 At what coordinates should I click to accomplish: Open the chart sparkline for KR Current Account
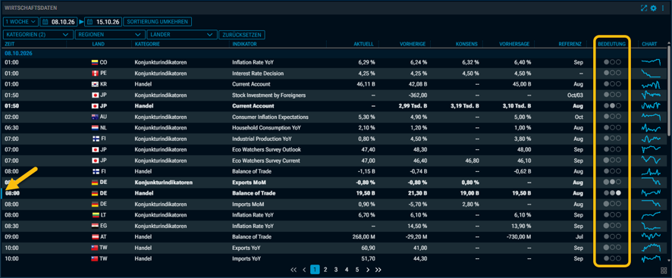pos(651,84)
